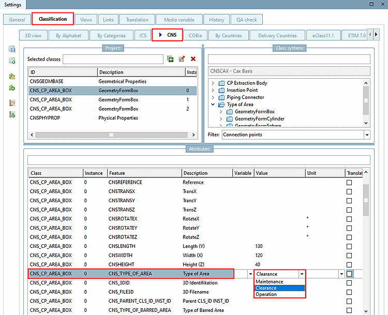
Task: Check the Translate checkbox for CNS_TYPE_OF_AREA
Action: click(349, 274)
